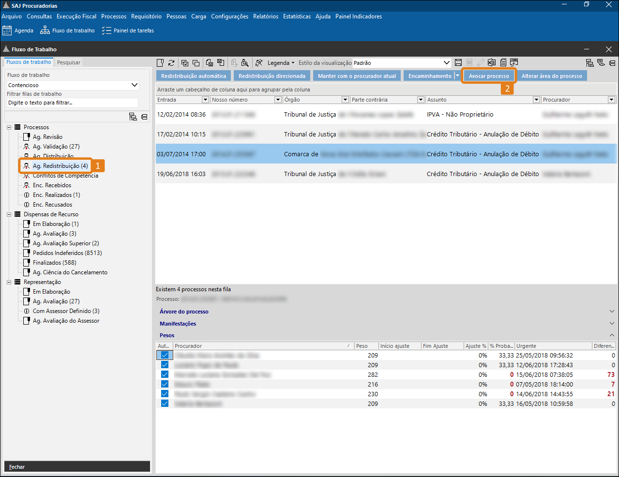
Task: Click the new blank document toolbar icon
Action: [x=160, y=63]
